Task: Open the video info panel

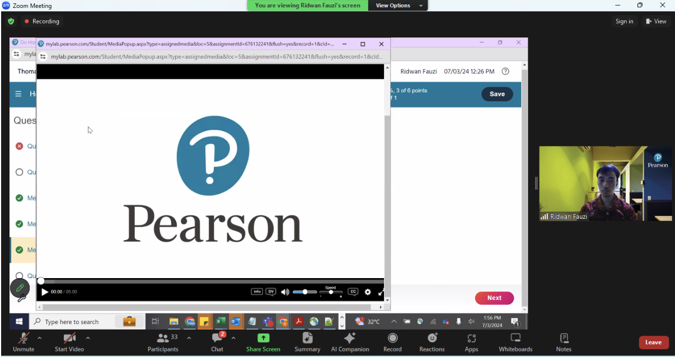Action: coord(257,292)
